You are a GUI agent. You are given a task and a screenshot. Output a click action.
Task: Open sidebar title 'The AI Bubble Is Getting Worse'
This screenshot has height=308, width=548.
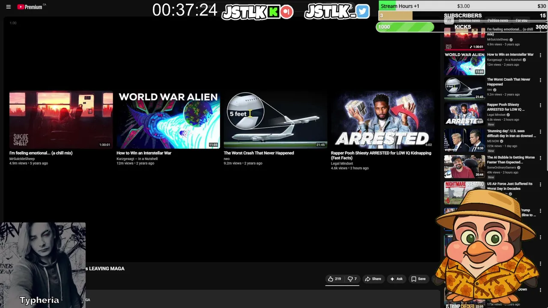511,160
